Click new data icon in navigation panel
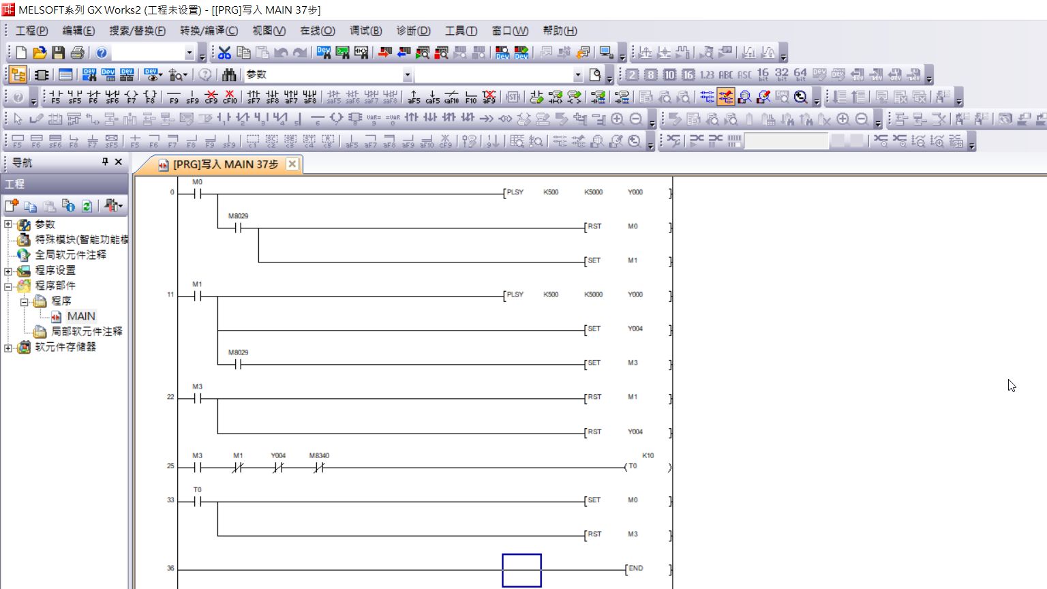Screen dimensions: 1047x589 click(x=12, y=206)
